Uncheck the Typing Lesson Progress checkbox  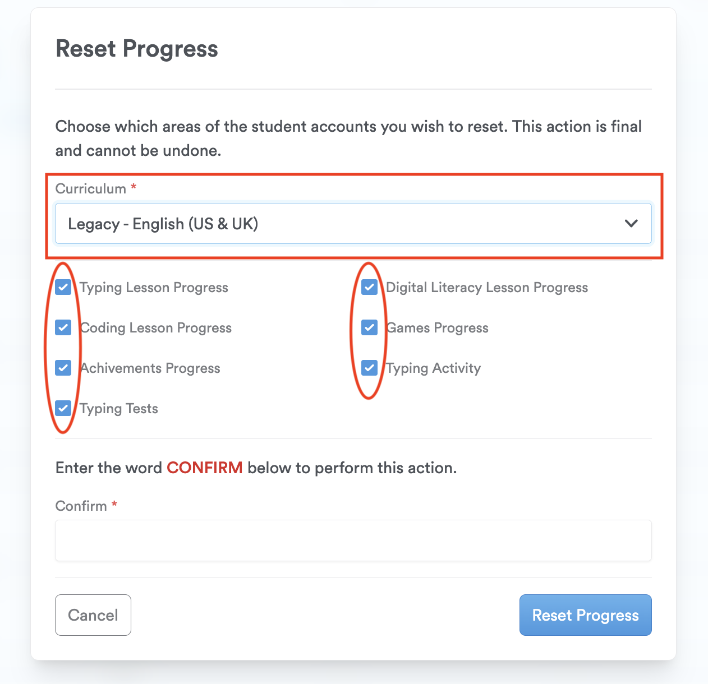[63, 288]
